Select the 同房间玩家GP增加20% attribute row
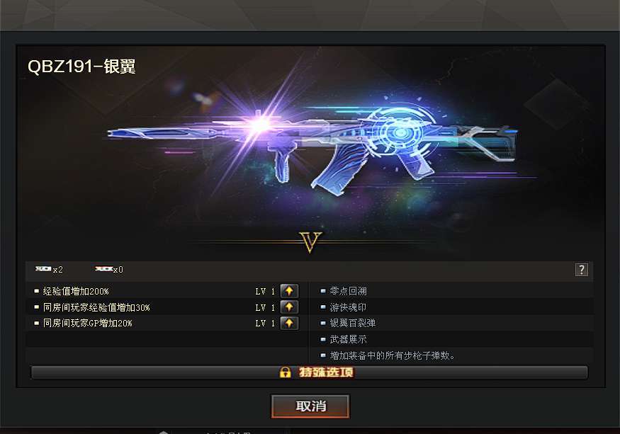 pos(167,323)
